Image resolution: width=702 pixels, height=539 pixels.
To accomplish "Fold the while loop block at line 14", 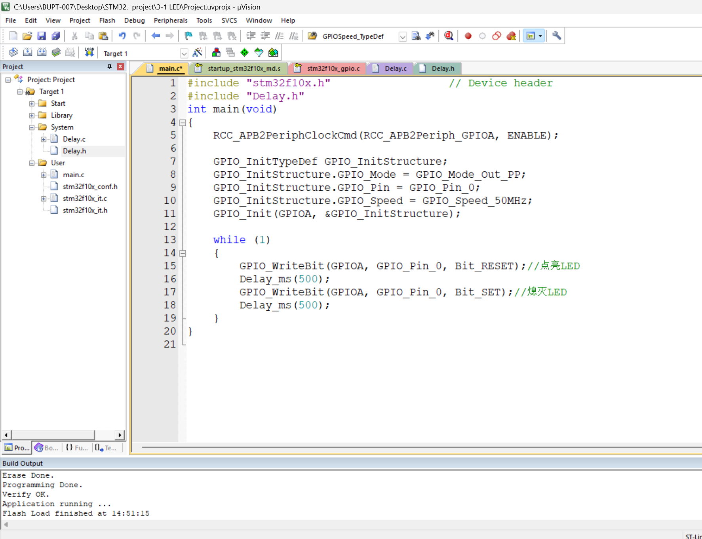I will (183, 253).
